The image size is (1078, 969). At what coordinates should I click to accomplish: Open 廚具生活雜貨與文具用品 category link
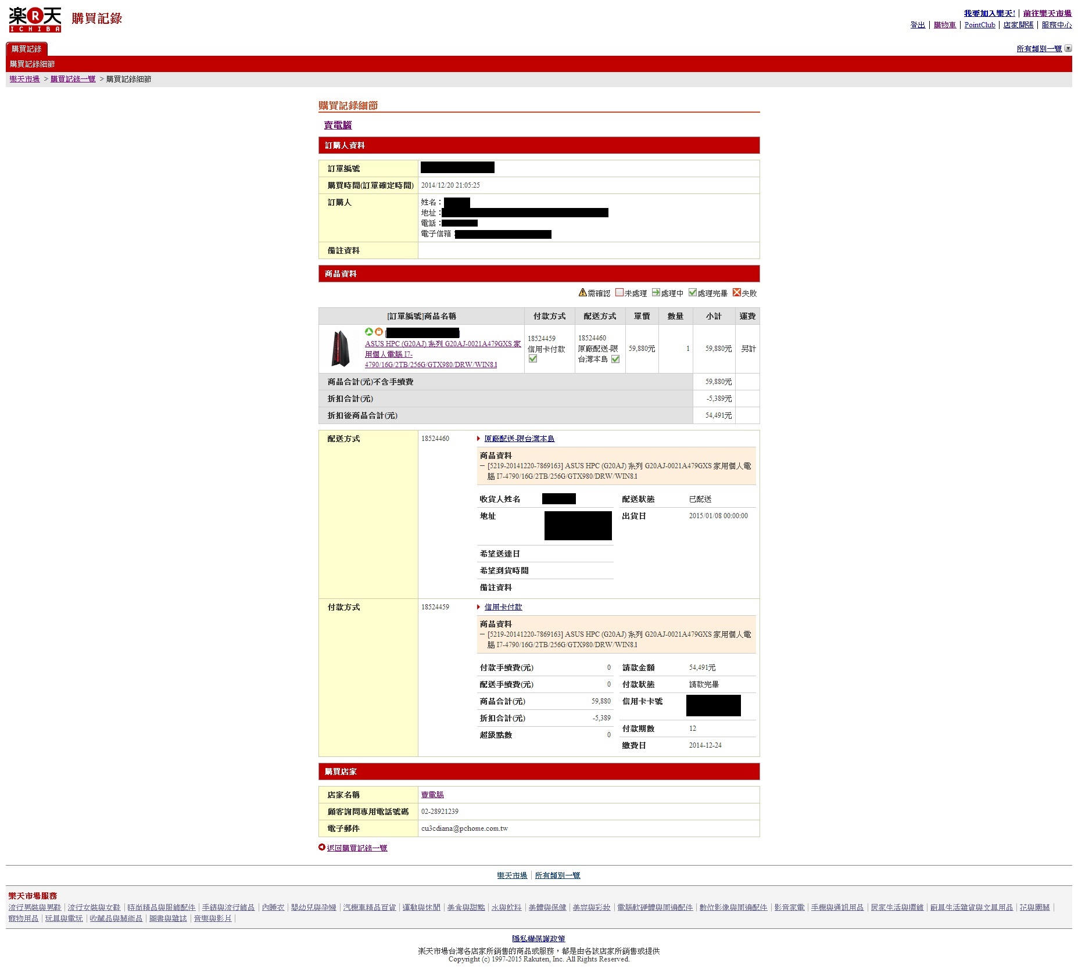972,907
